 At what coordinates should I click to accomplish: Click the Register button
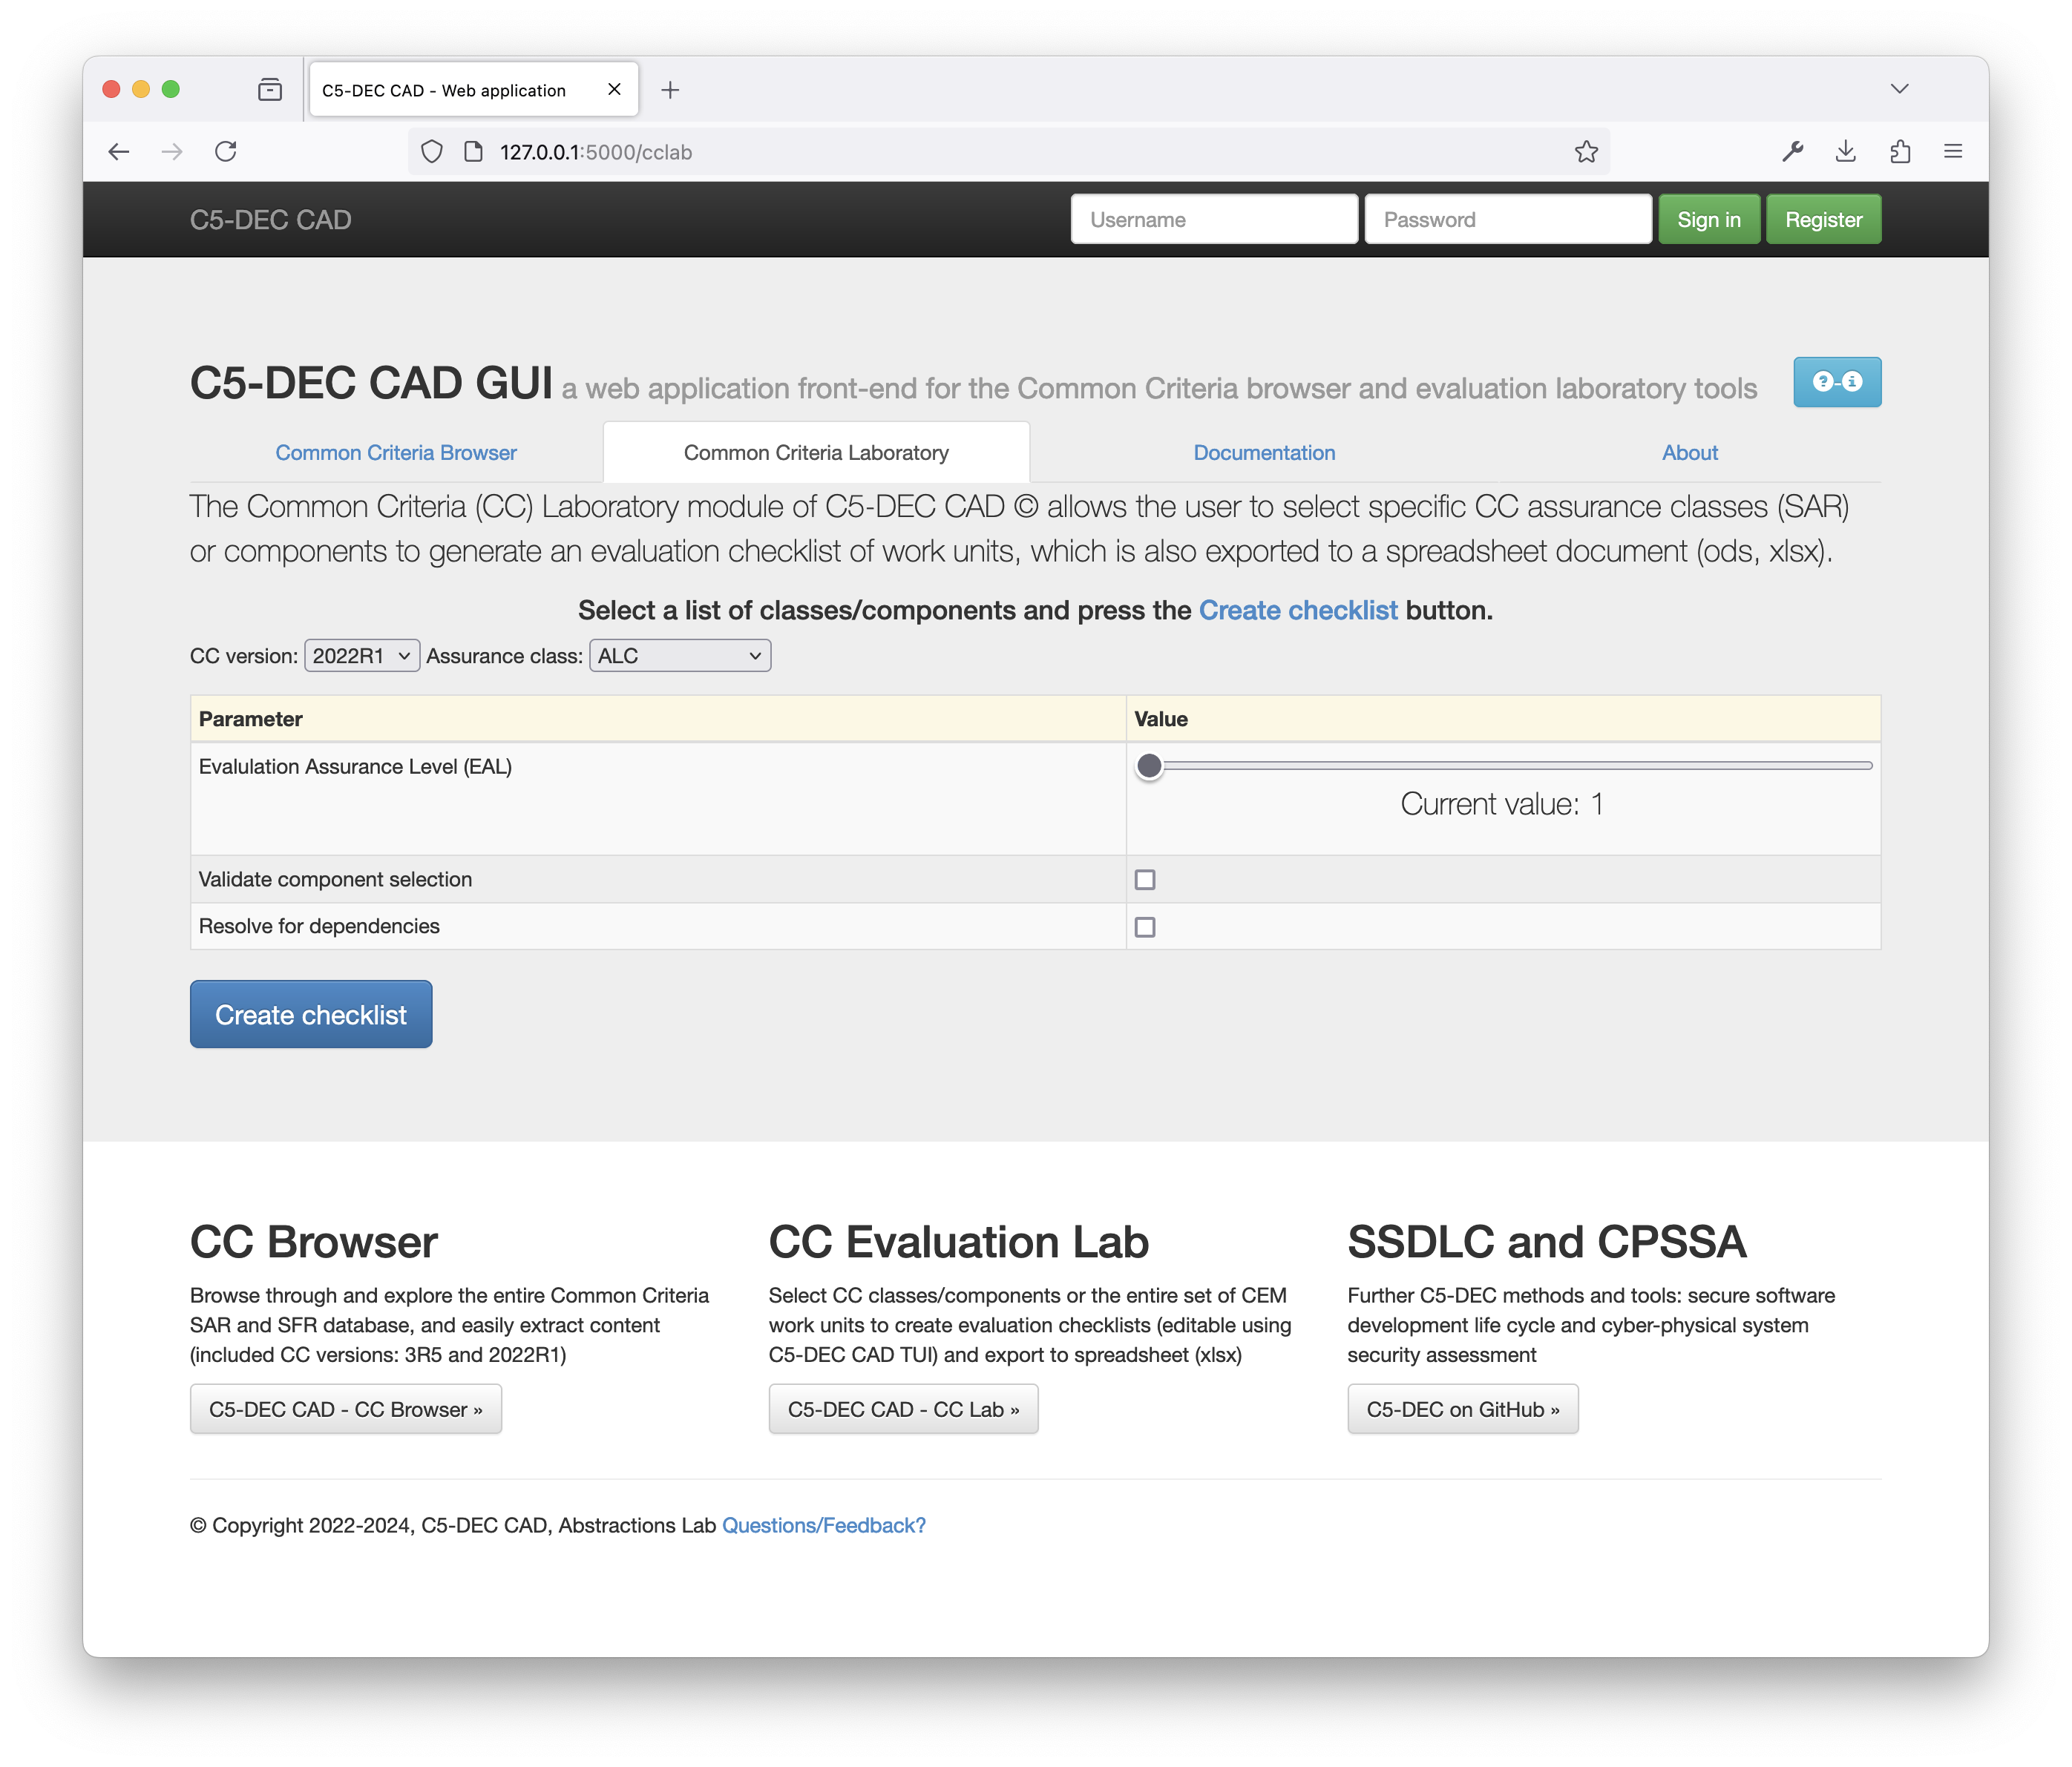point(1823,220)
